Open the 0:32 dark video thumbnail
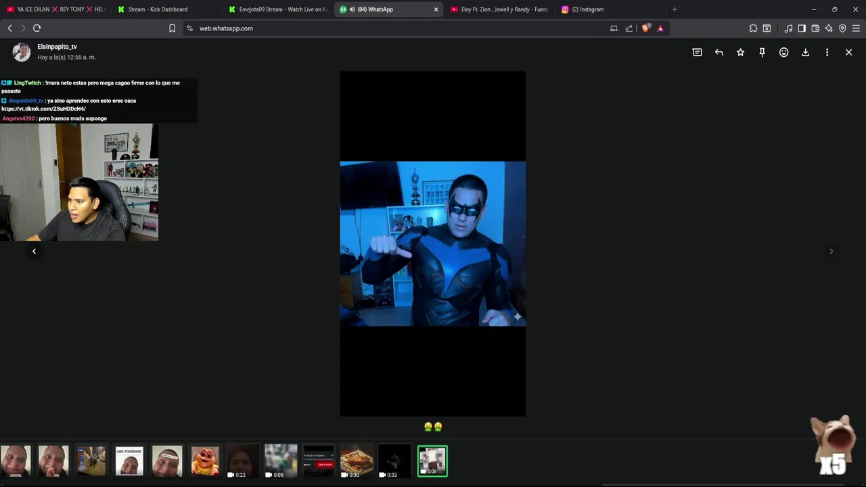The height and width of the screenshot is (487, 866). coord(394,461)
